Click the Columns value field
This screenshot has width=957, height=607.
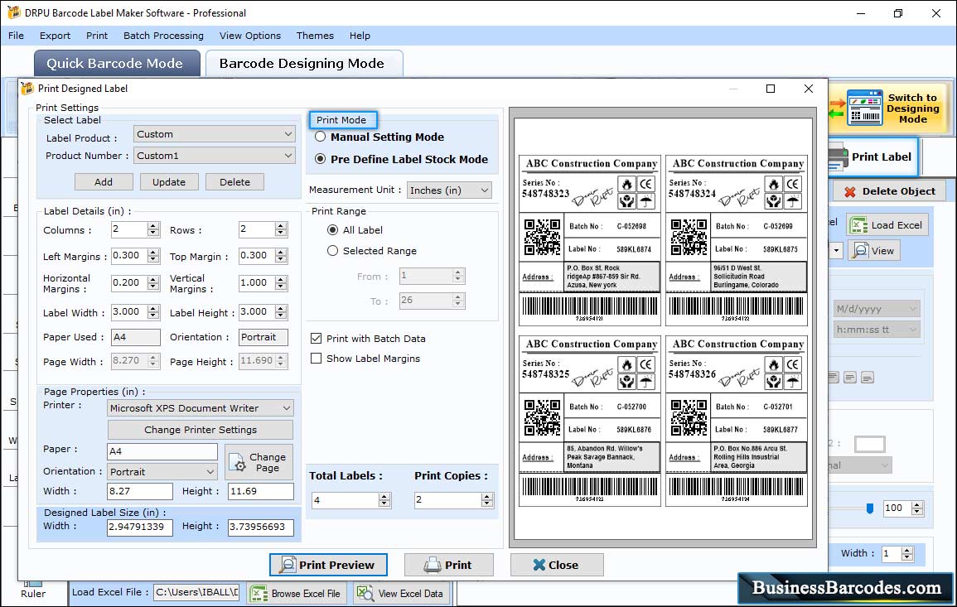129,229
